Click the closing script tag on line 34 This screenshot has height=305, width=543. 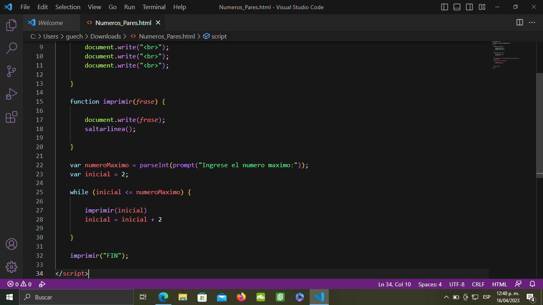[72, 273]
